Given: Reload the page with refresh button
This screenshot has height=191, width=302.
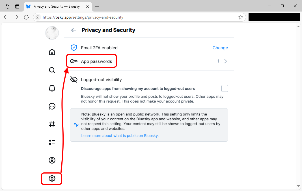Looking at the screenshot, I should tap(26, 17).
